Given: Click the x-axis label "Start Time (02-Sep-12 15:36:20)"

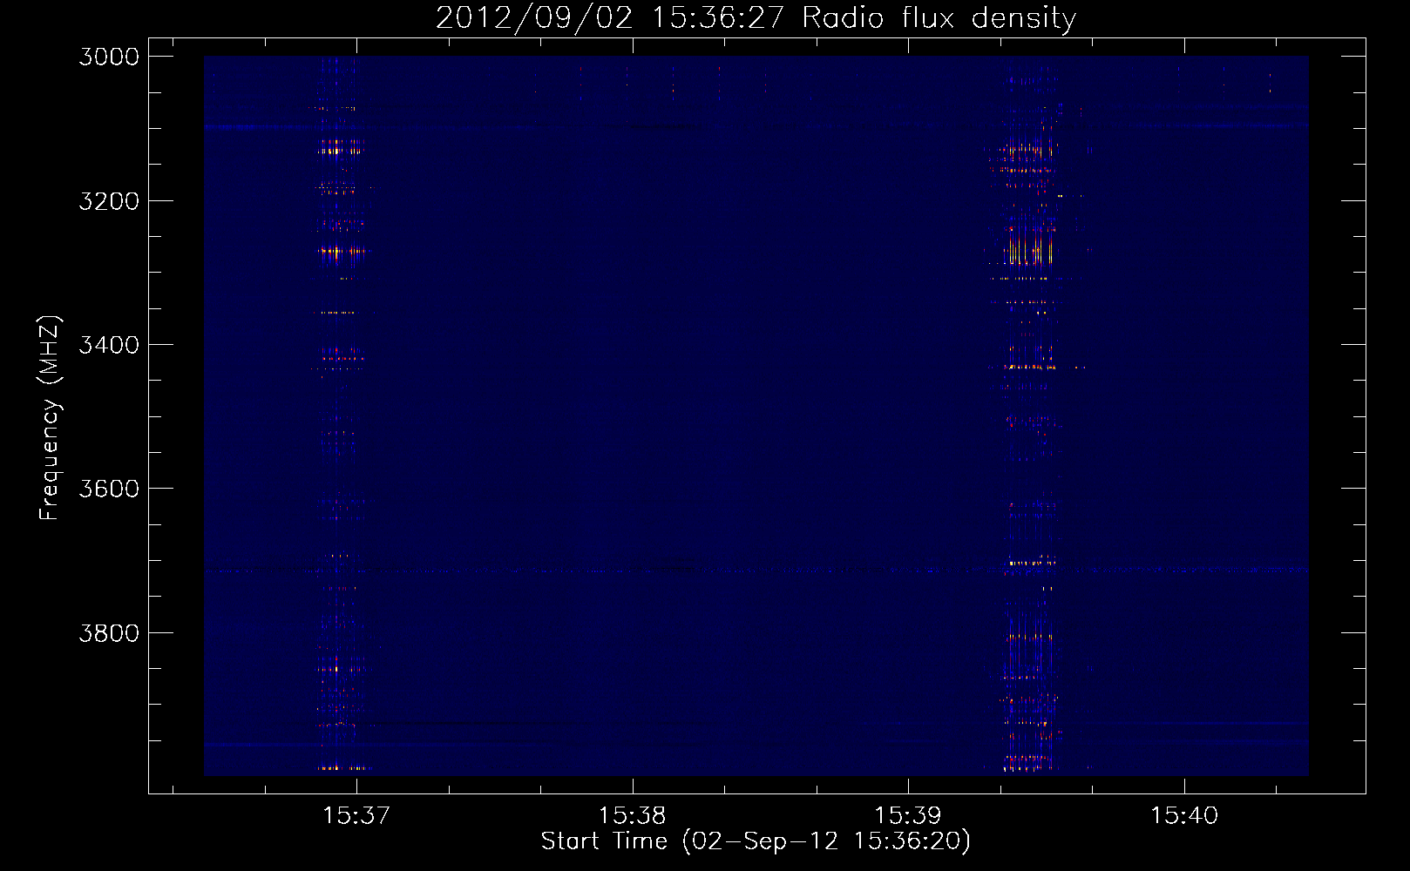Looking at the screenshot, I should click(756, 841).
